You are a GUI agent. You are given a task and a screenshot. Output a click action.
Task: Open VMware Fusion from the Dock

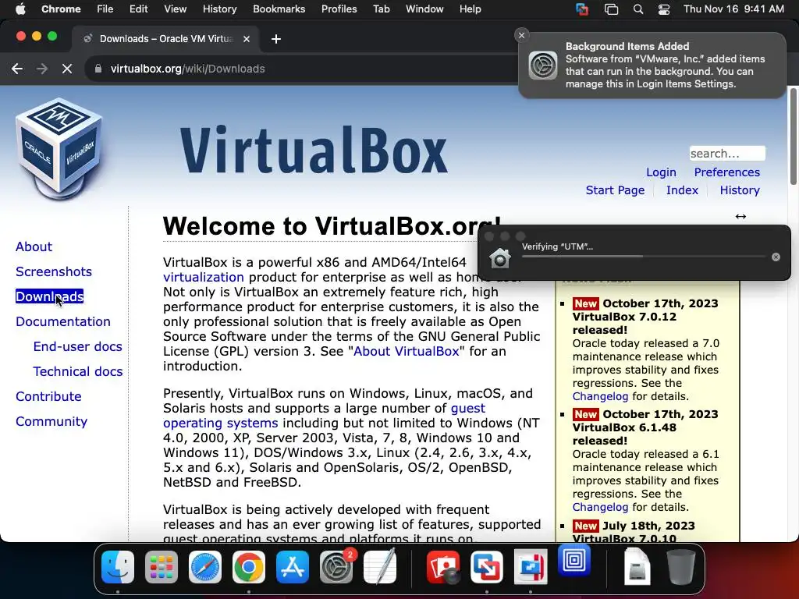tap(487, 567)
